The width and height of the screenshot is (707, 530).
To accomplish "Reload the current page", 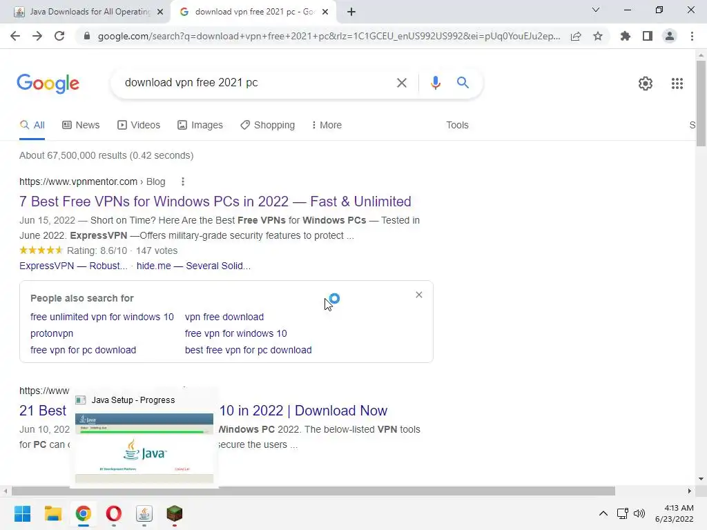I will [x=59, y=36].
